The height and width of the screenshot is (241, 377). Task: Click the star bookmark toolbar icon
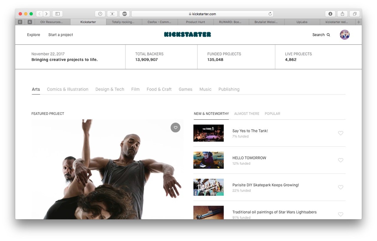tap(112, 14)
